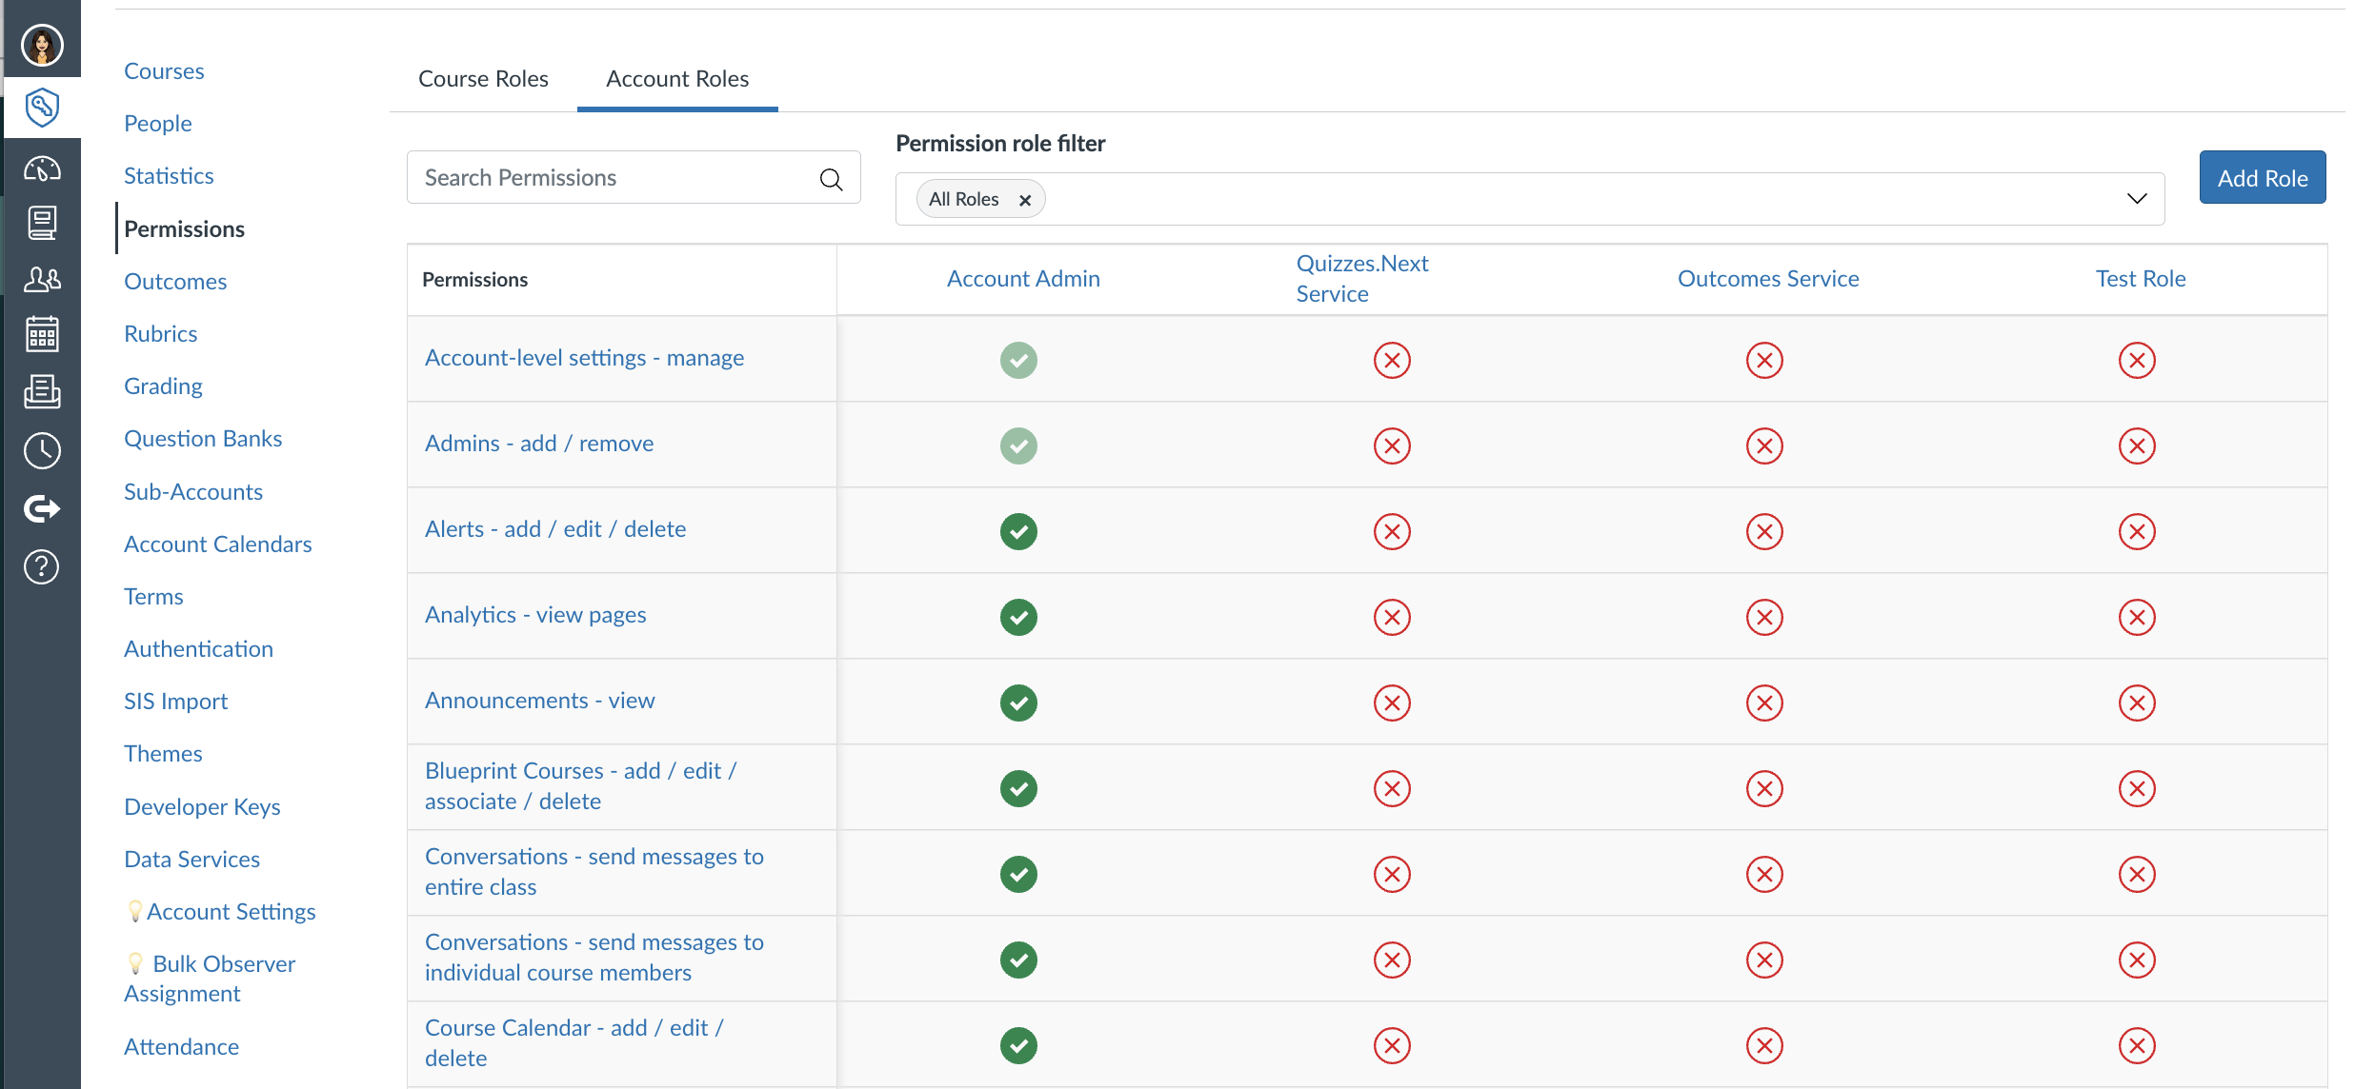Toggle Test Role for Conversations individual course members
The image size is (2355, 1089).
click(x=2137, y=960)
